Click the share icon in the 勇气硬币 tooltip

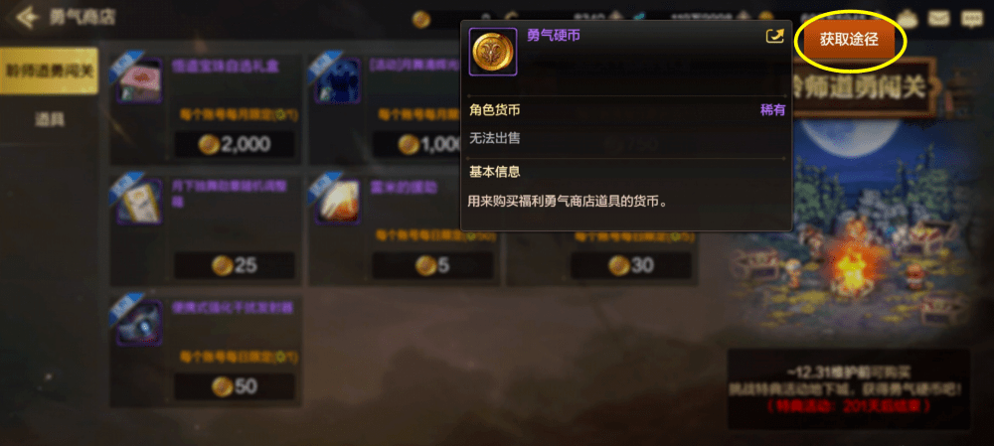(774, 36)
